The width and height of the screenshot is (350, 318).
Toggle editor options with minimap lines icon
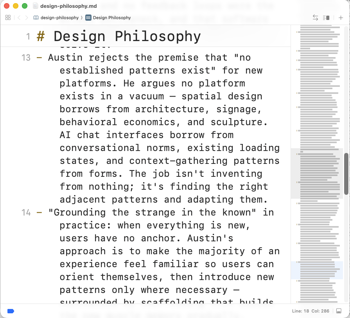pos(327,18)
